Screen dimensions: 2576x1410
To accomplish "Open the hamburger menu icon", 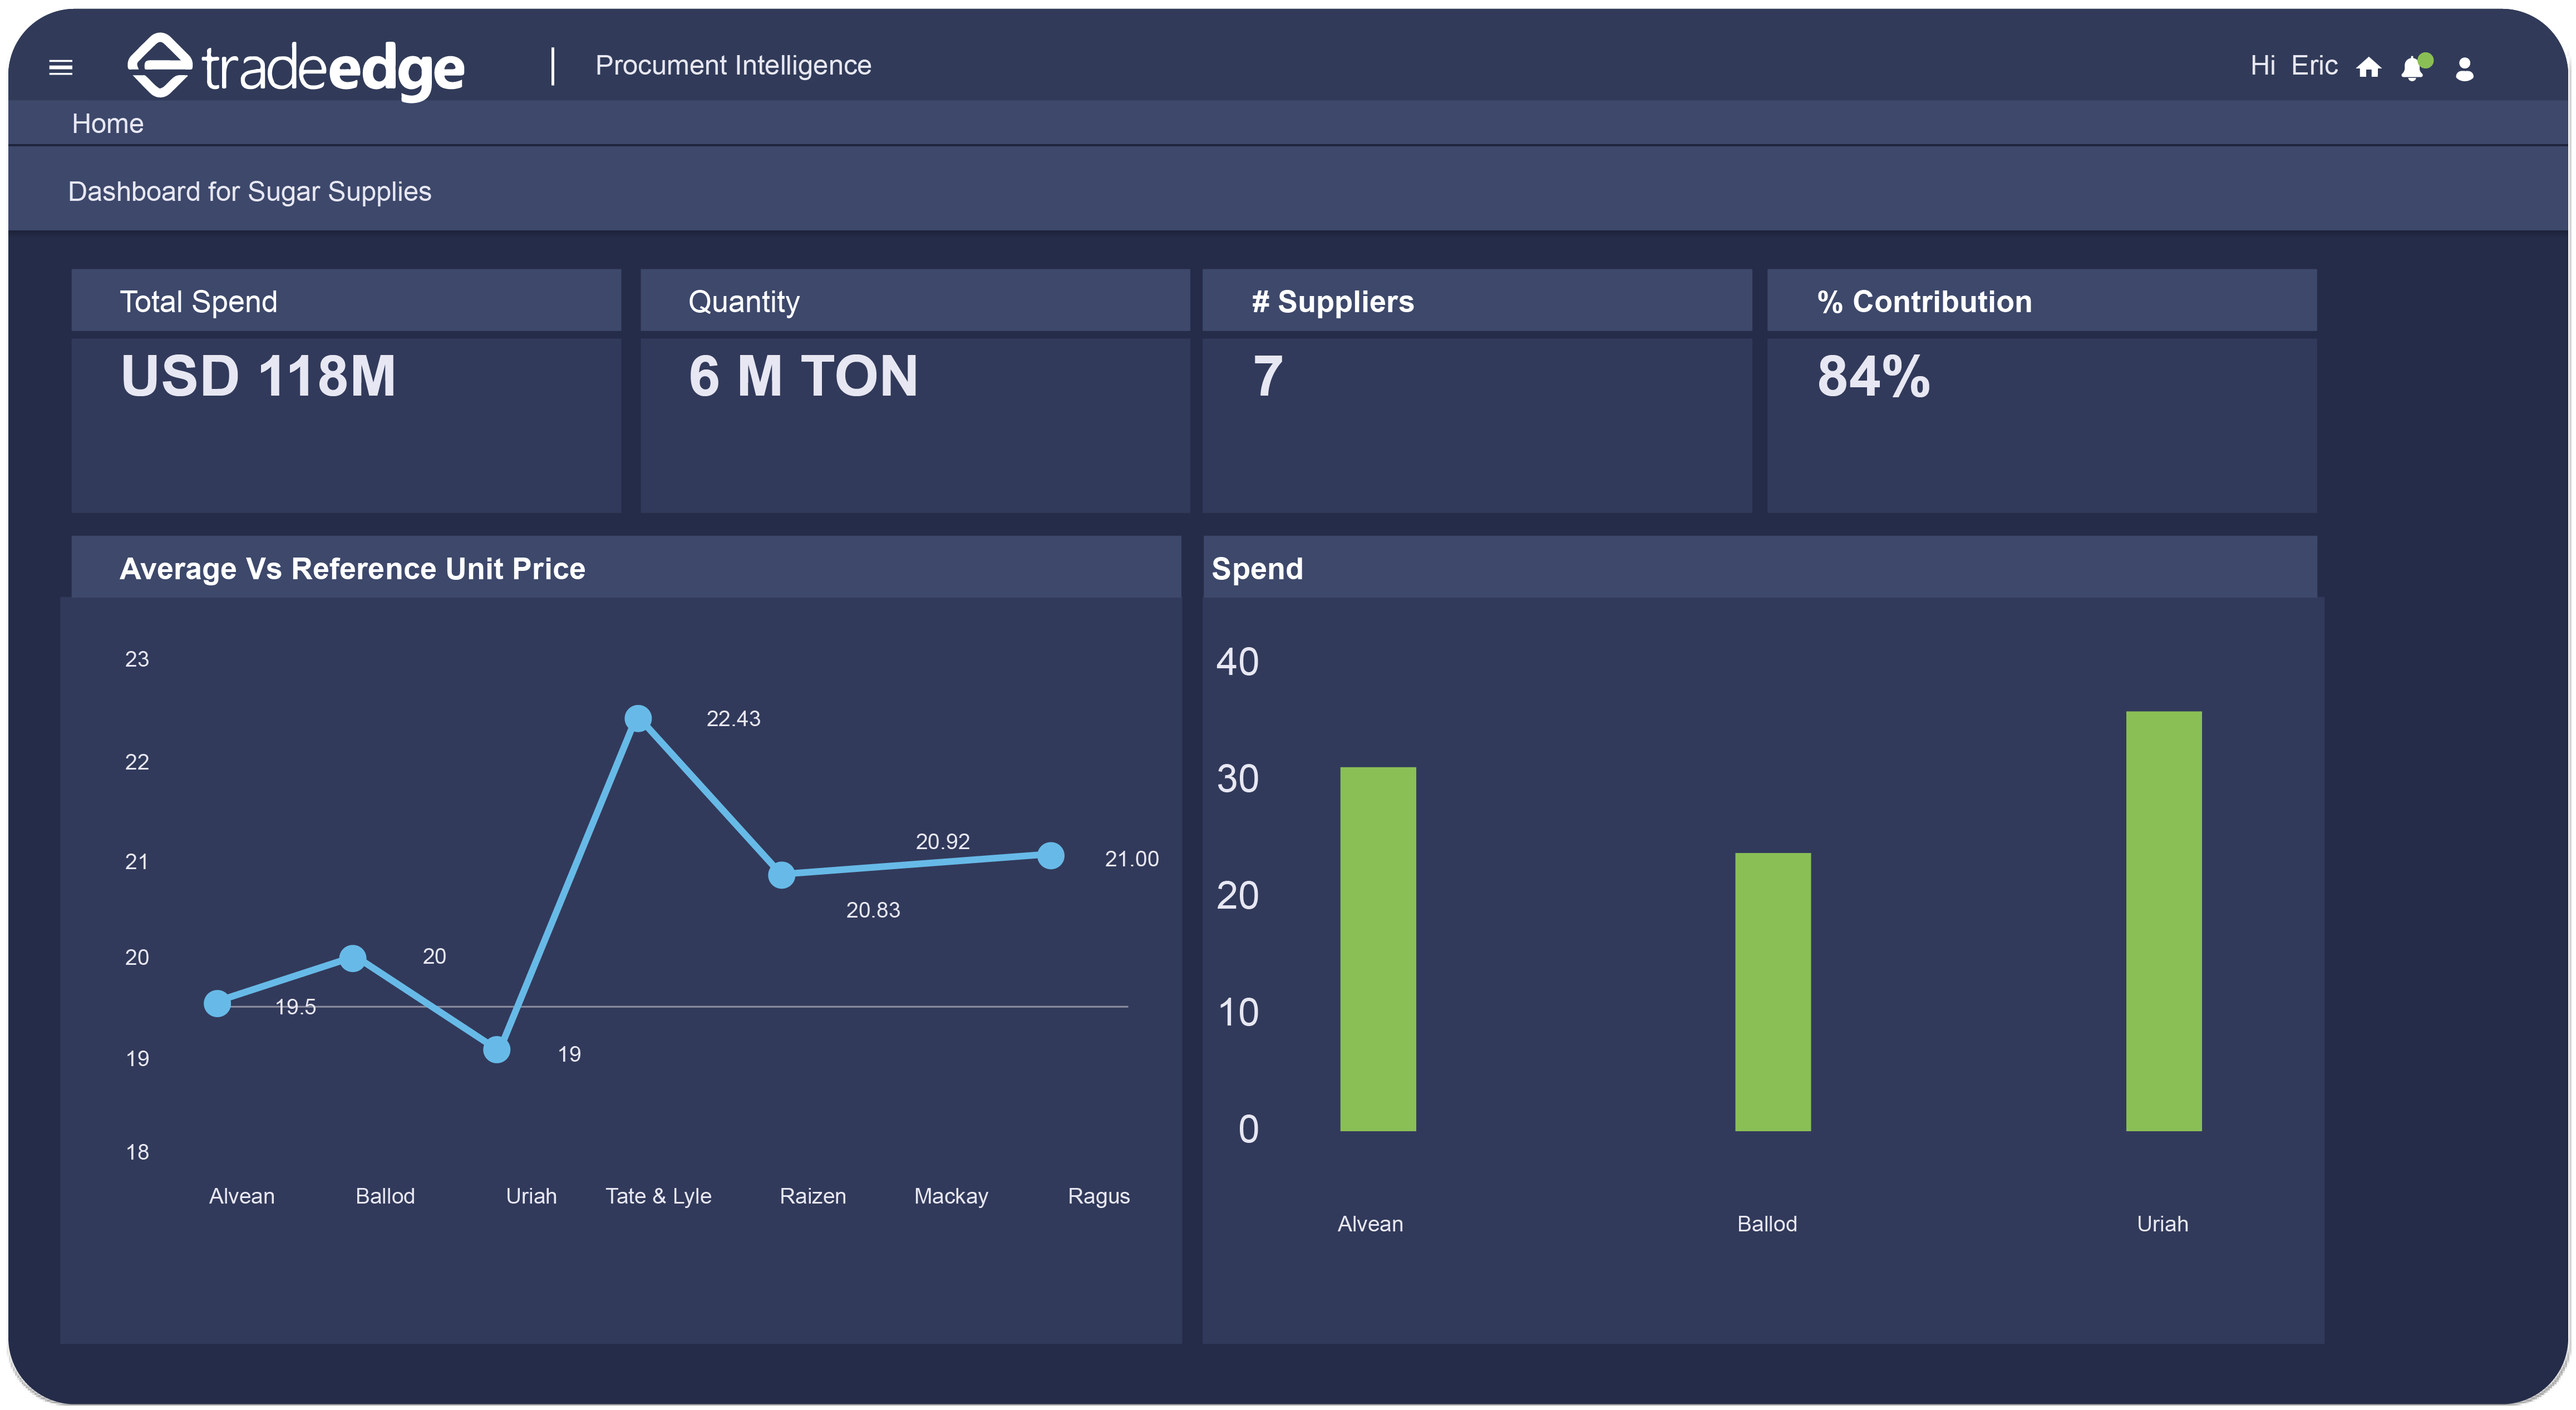I will (x=61, y=67).
